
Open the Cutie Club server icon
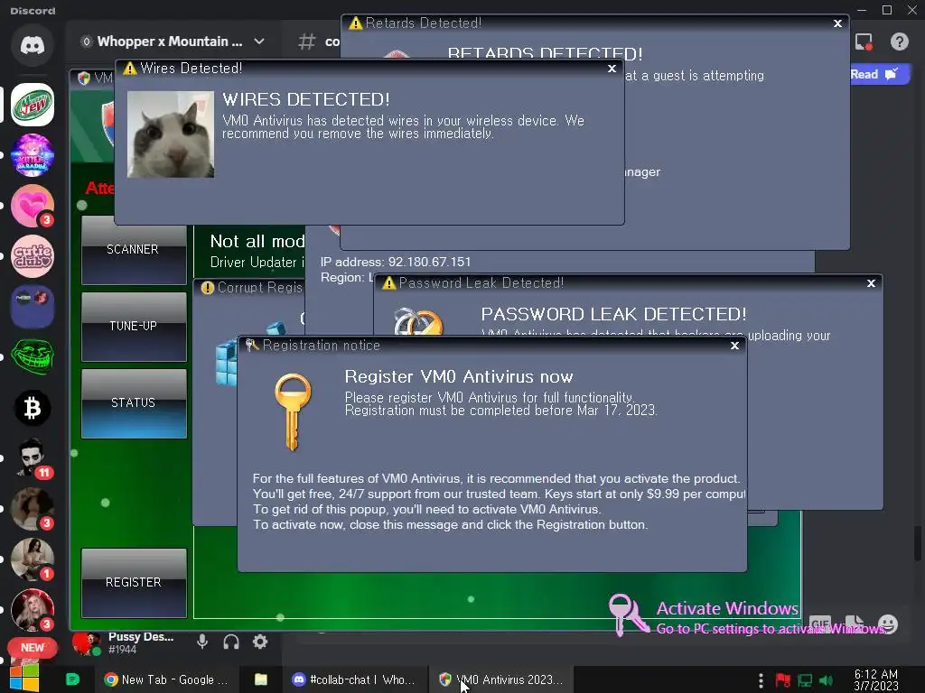(x=33, y=256)
